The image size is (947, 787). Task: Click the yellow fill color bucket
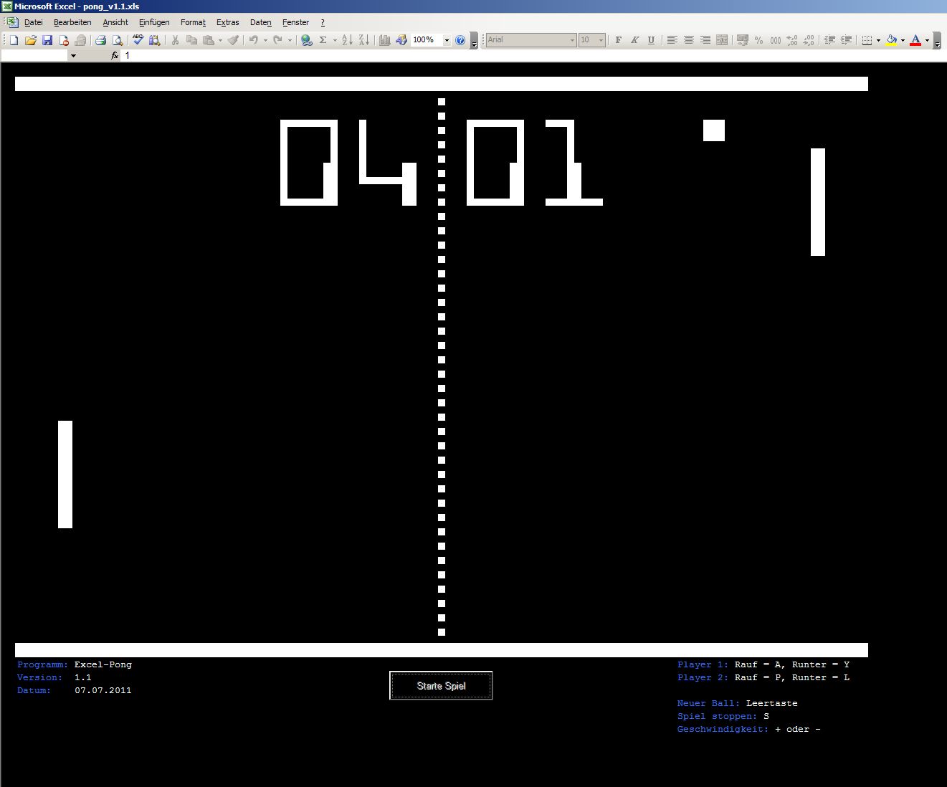[891, 40]
